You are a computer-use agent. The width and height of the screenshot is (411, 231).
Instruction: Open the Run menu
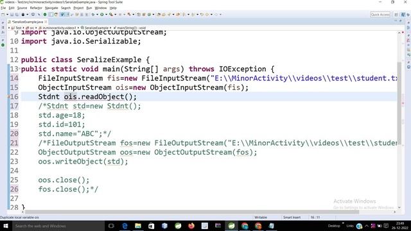pos(89,8)
